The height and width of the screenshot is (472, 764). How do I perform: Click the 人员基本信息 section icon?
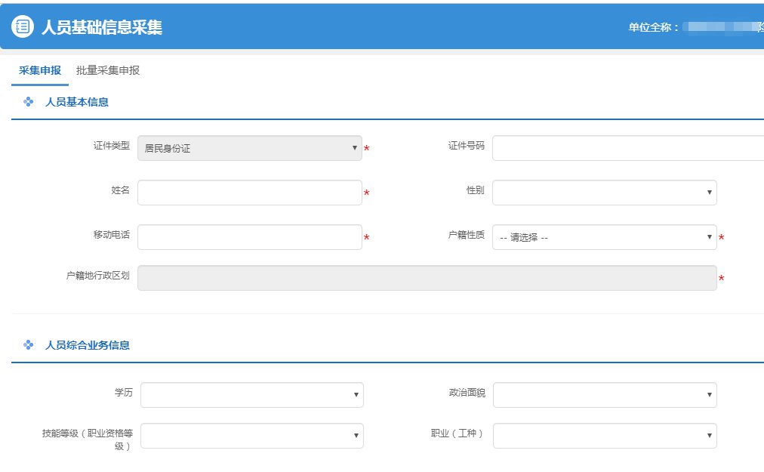point(29,102)
